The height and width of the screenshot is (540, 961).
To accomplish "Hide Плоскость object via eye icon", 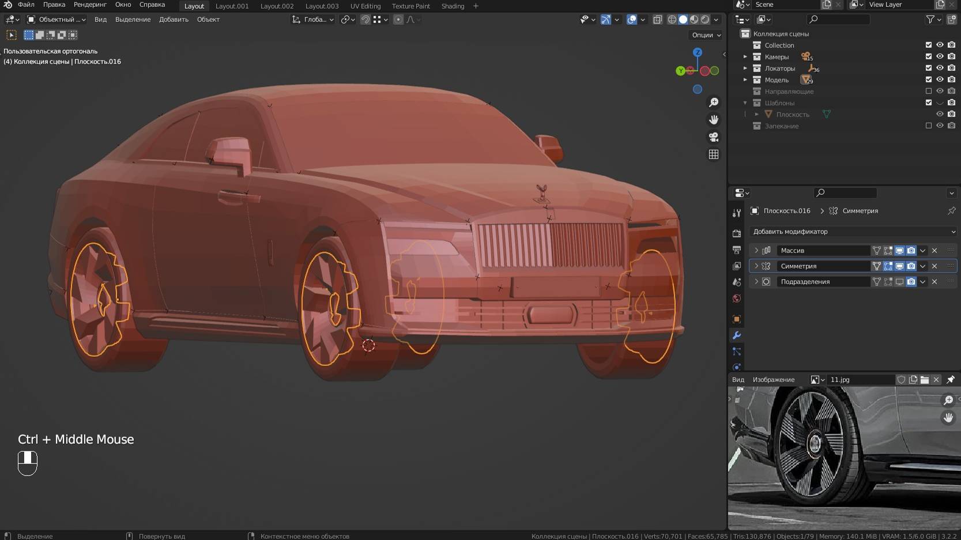I will pyautogui.click(x=940, y=114).
